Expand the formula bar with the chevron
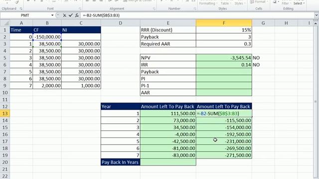The image size is (319, 179). [316, 15]
